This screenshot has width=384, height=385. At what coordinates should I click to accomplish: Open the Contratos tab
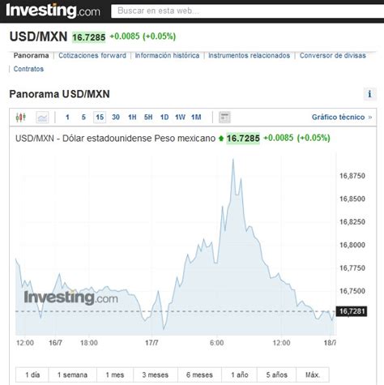pos(28,69)
